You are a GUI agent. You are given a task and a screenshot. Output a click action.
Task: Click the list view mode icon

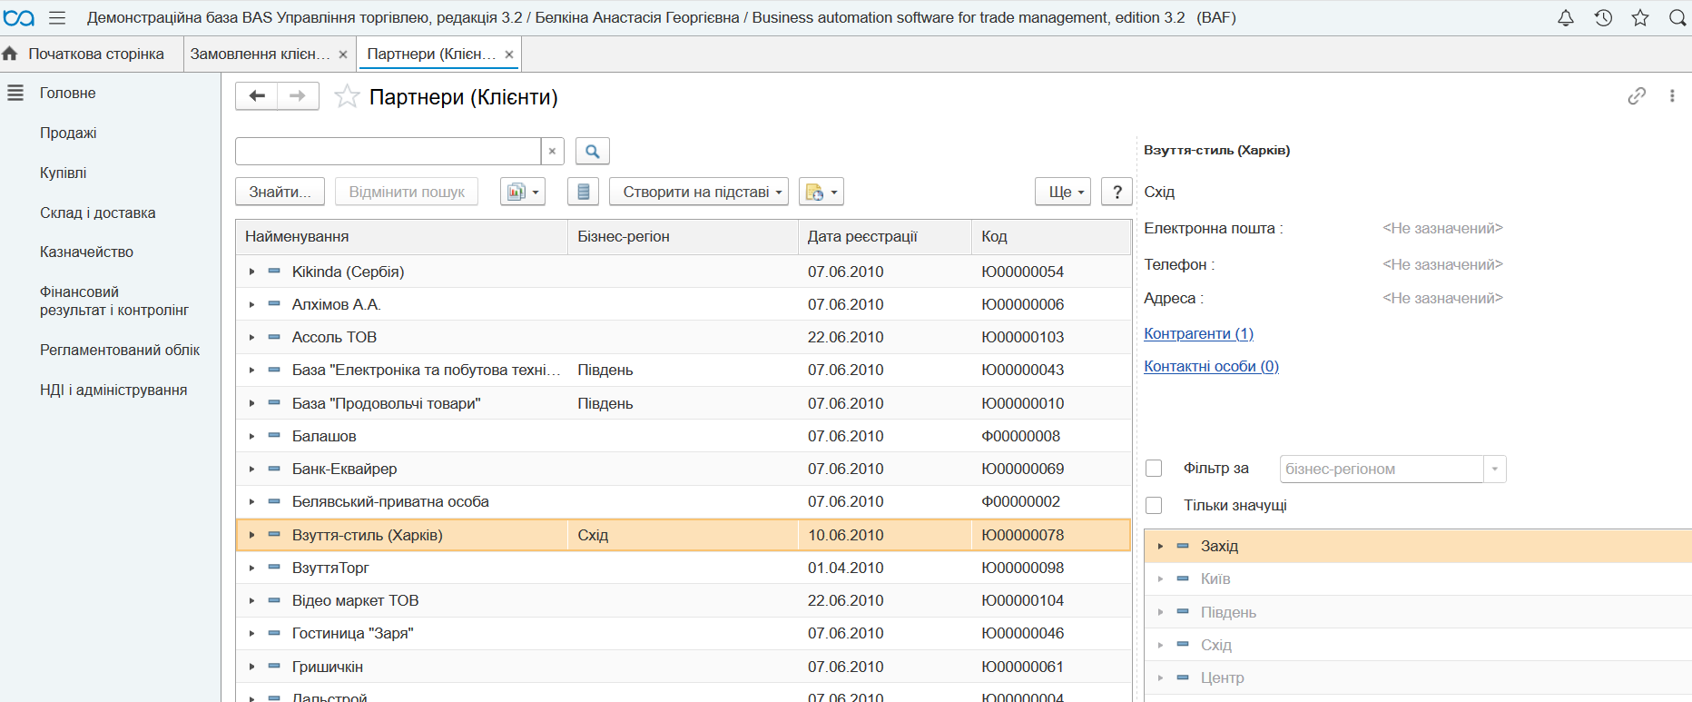[x=584, y=192]
